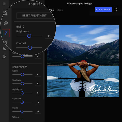Click the Saturation value field

tap(38, 56)
